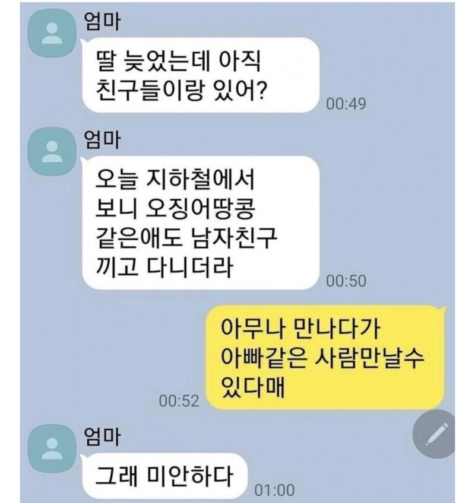Image resolution: width=475 pixels, height=503 pixels.
Task: Tap the '그래 미안하다' message bubble
Action: point(164,476)
